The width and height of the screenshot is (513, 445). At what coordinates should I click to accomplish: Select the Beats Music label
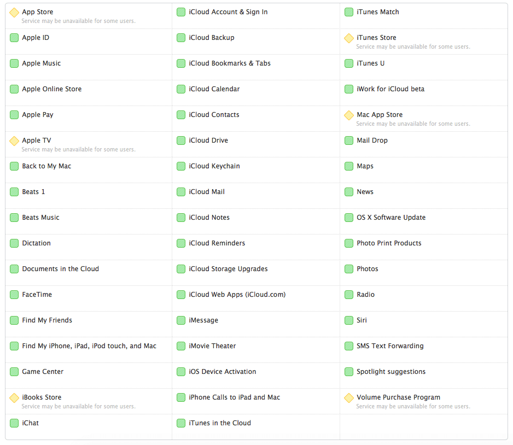tap(40, 218)
